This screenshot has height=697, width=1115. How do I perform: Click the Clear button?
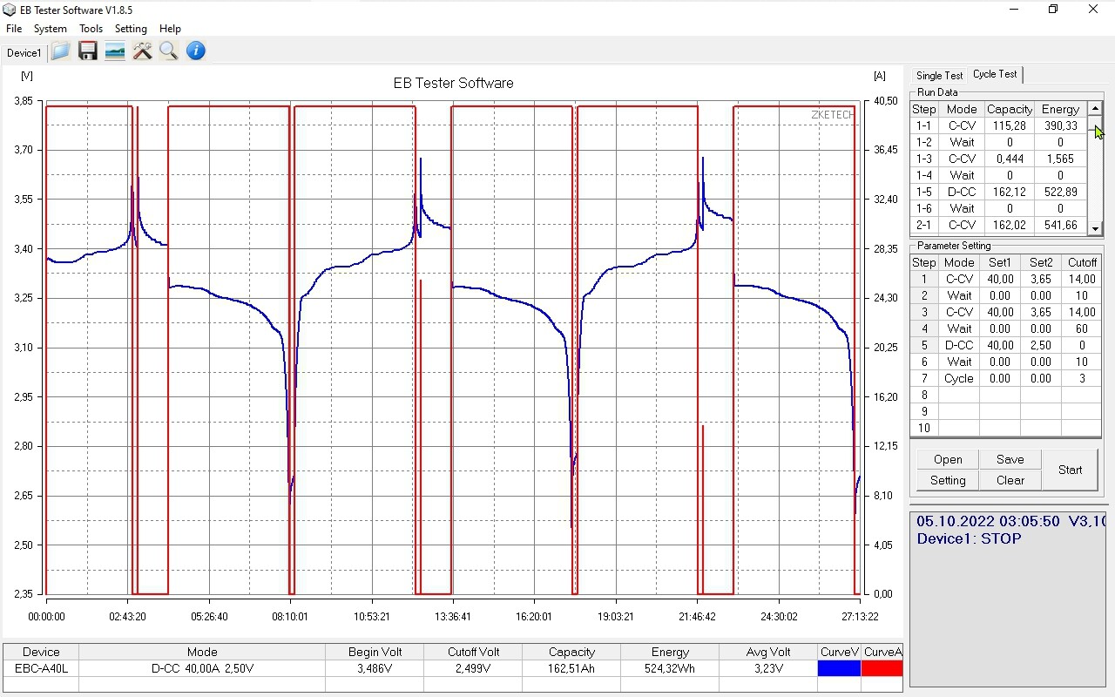[x=1010, y=480]
